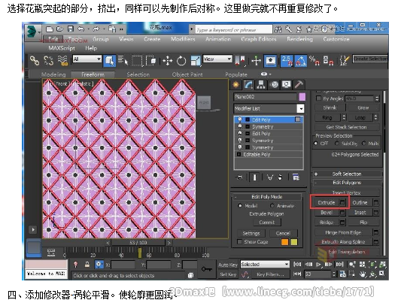Viewport: 404px width, 306px height.
Task: Toggle the Window/Crossing selection icon
Action: tap(150, 61)
